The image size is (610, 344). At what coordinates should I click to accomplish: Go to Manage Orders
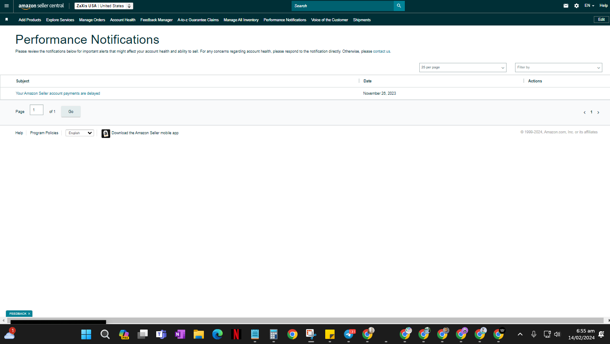pos(92,20)
